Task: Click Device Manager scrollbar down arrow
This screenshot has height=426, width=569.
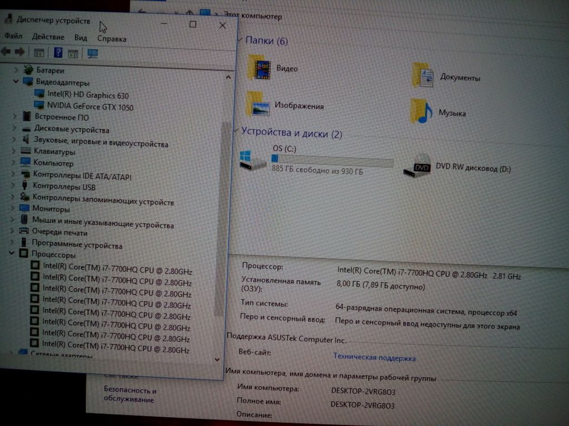Action: coord(217,359)
